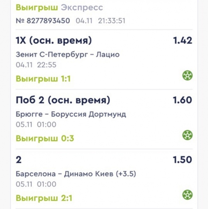Click the green Выигрыш status header
Image resolution: width=208 pixels, height=209 pixels.
(x=37, y=8)
